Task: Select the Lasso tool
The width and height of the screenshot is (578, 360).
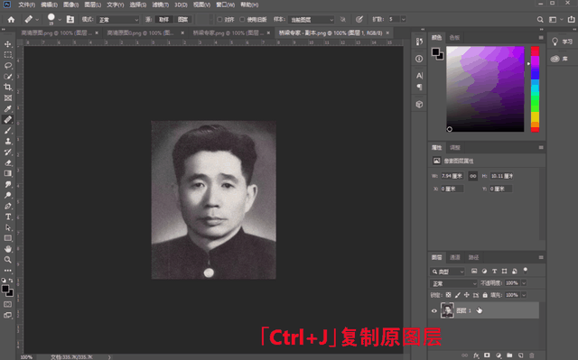Action: click(8, 66)
